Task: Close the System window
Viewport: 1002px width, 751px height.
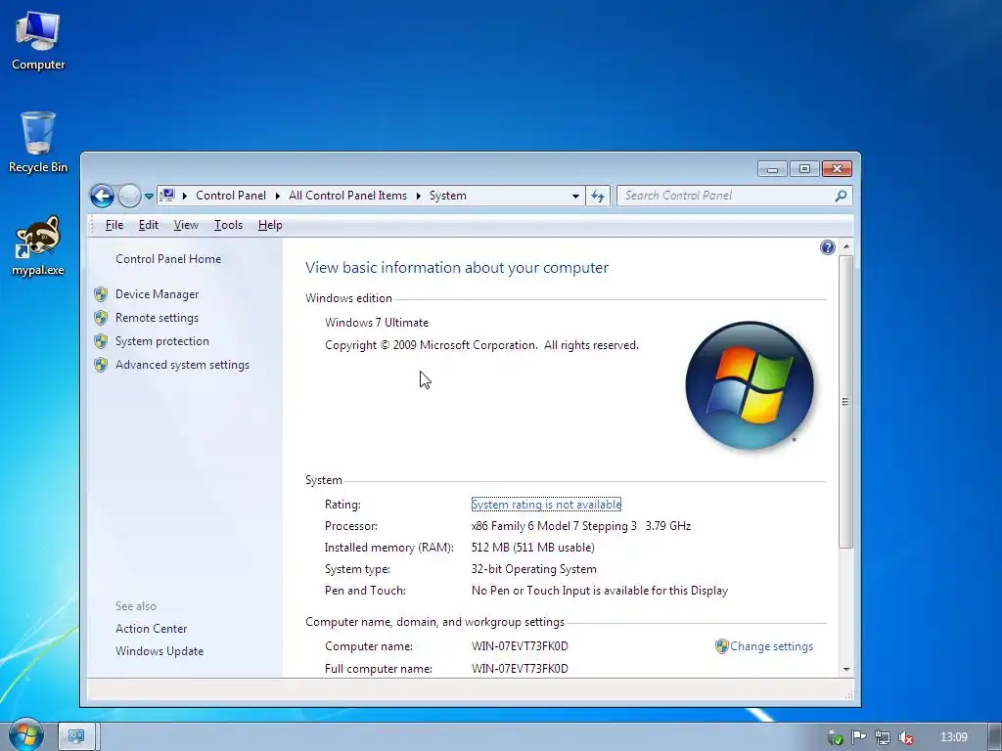Action: [x=837, y=168]
